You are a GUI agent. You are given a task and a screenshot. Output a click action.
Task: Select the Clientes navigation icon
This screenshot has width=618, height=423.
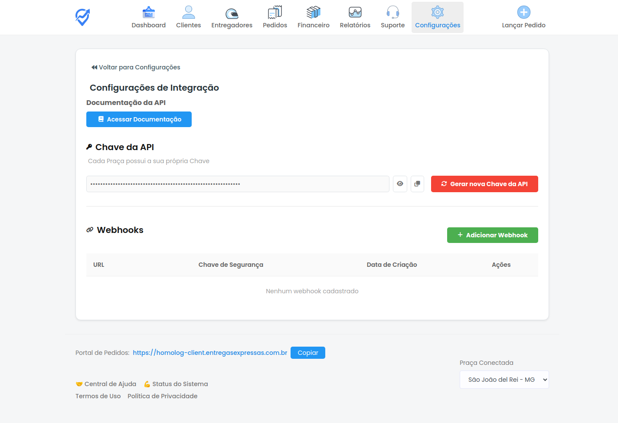[x=188, y=17]
